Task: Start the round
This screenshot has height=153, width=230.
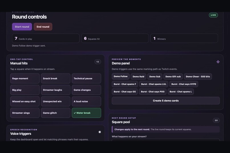Action: point(22,27)
